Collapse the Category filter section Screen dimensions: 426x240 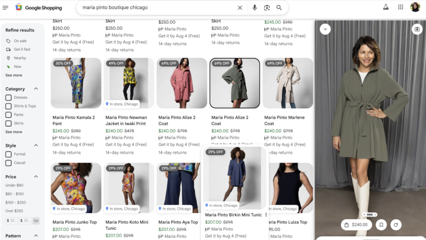click(x=36, y=88)
